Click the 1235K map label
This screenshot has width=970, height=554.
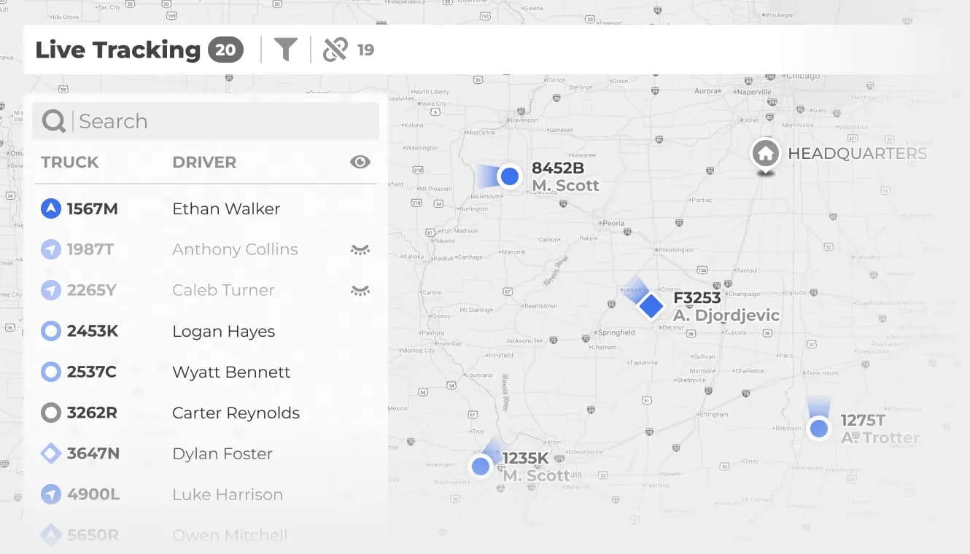[525, 459]
